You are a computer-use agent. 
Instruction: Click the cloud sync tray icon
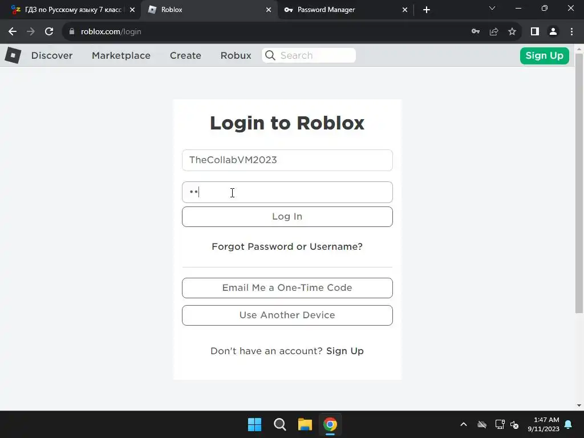point(482,424)
